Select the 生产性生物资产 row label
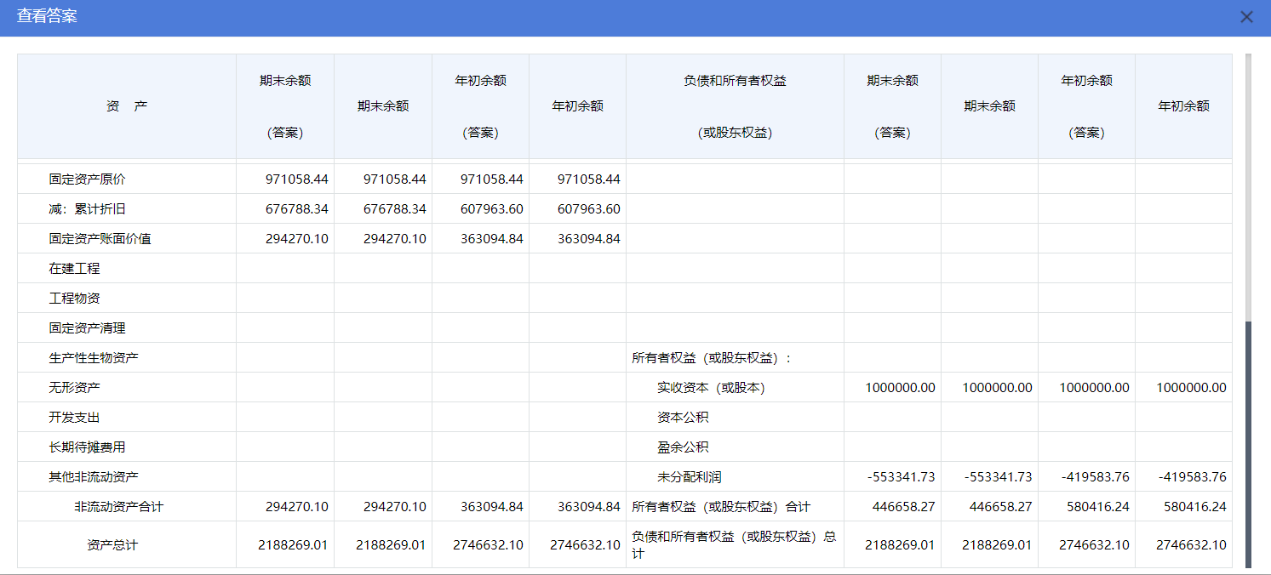1271x575 pixels. tap(94, 358)
